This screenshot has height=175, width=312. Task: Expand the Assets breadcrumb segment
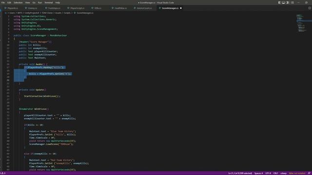click(x=58, y=13)
